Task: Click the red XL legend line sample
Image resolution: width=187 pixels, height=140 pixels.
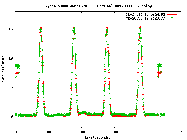Action: pos(172,15)
